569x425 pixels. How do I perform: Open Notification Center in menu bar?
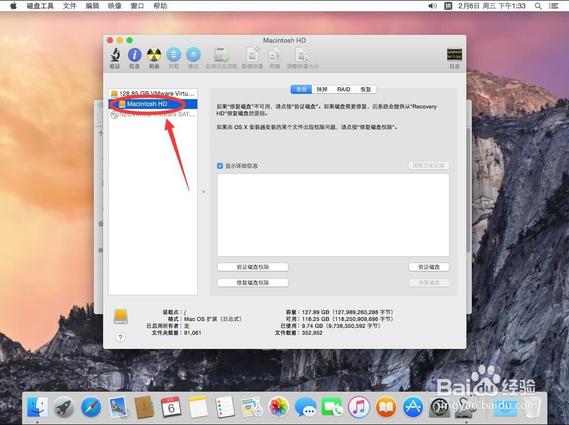pos(554,6)
